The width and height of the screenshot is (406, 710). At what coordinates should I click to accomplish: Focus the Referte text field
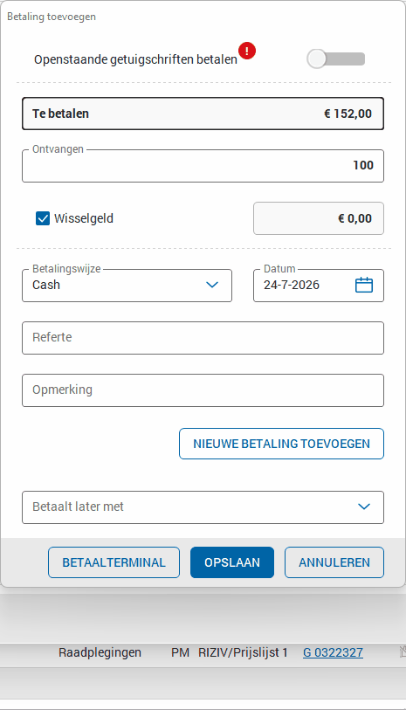203,338
